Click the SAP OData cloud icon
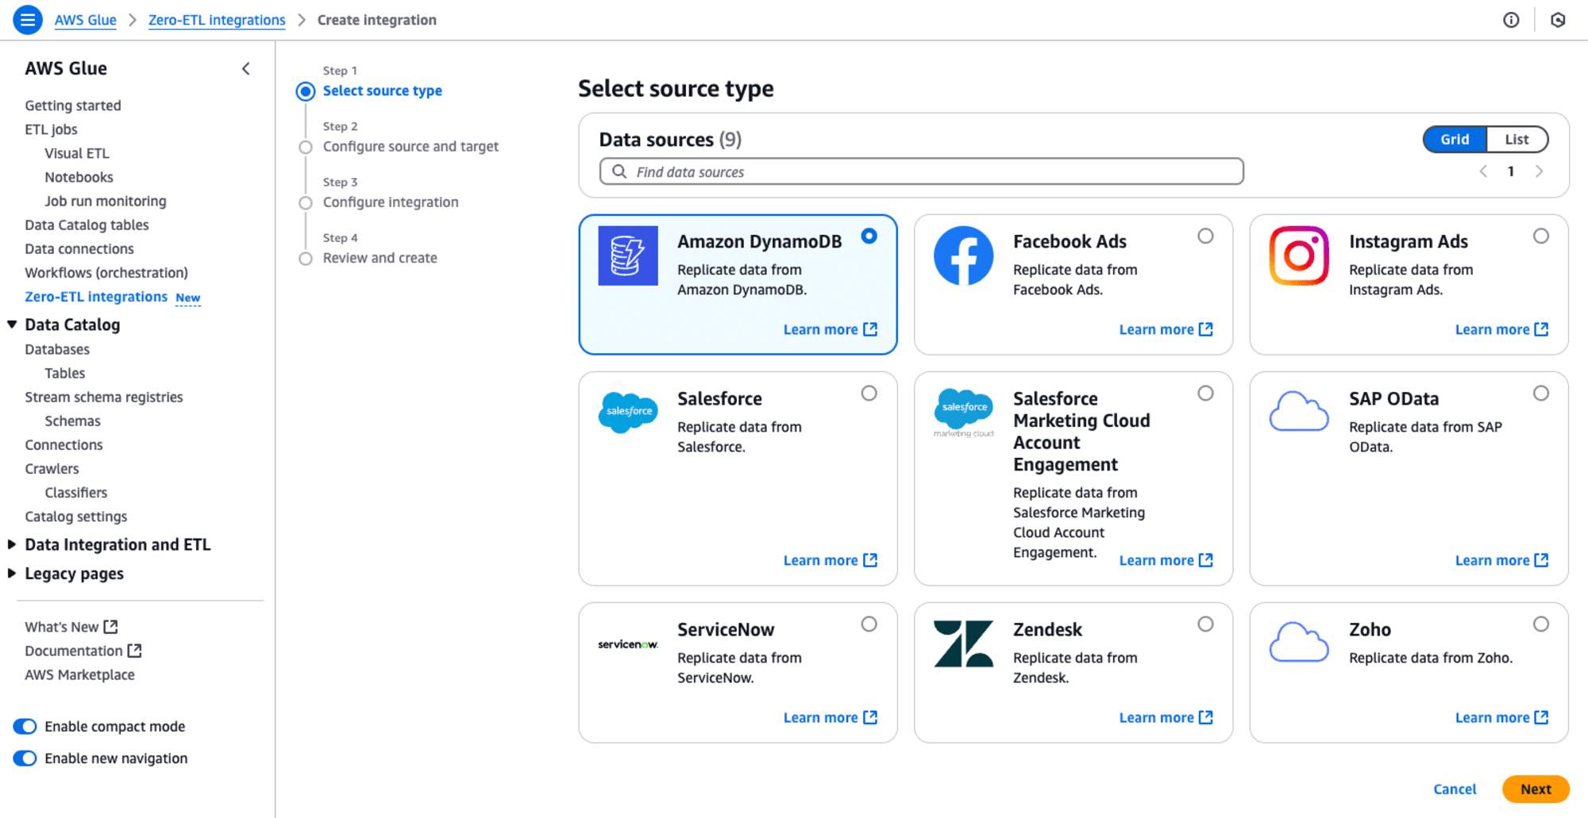 (x=1299, y=411)
